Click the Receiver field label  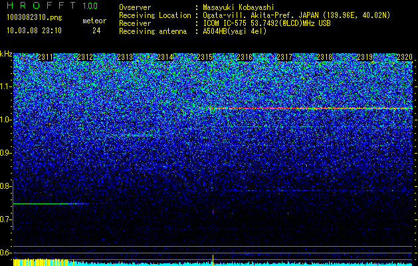(135, 23)
